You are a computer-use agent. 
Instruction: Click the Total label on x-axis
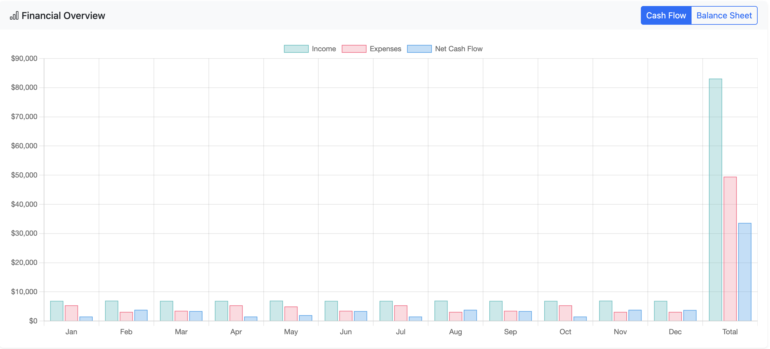730,332
